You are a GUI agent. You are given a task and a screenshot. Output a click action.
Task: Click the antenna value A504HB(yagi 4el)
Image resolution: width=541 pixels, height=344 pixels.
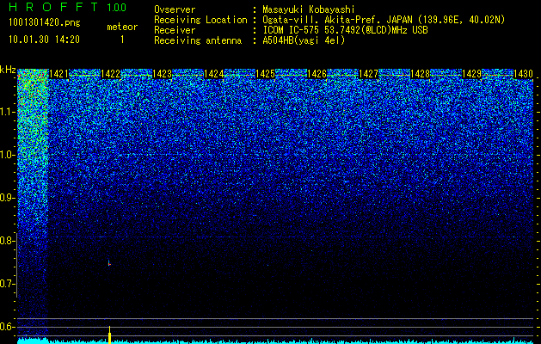(304, 40)
